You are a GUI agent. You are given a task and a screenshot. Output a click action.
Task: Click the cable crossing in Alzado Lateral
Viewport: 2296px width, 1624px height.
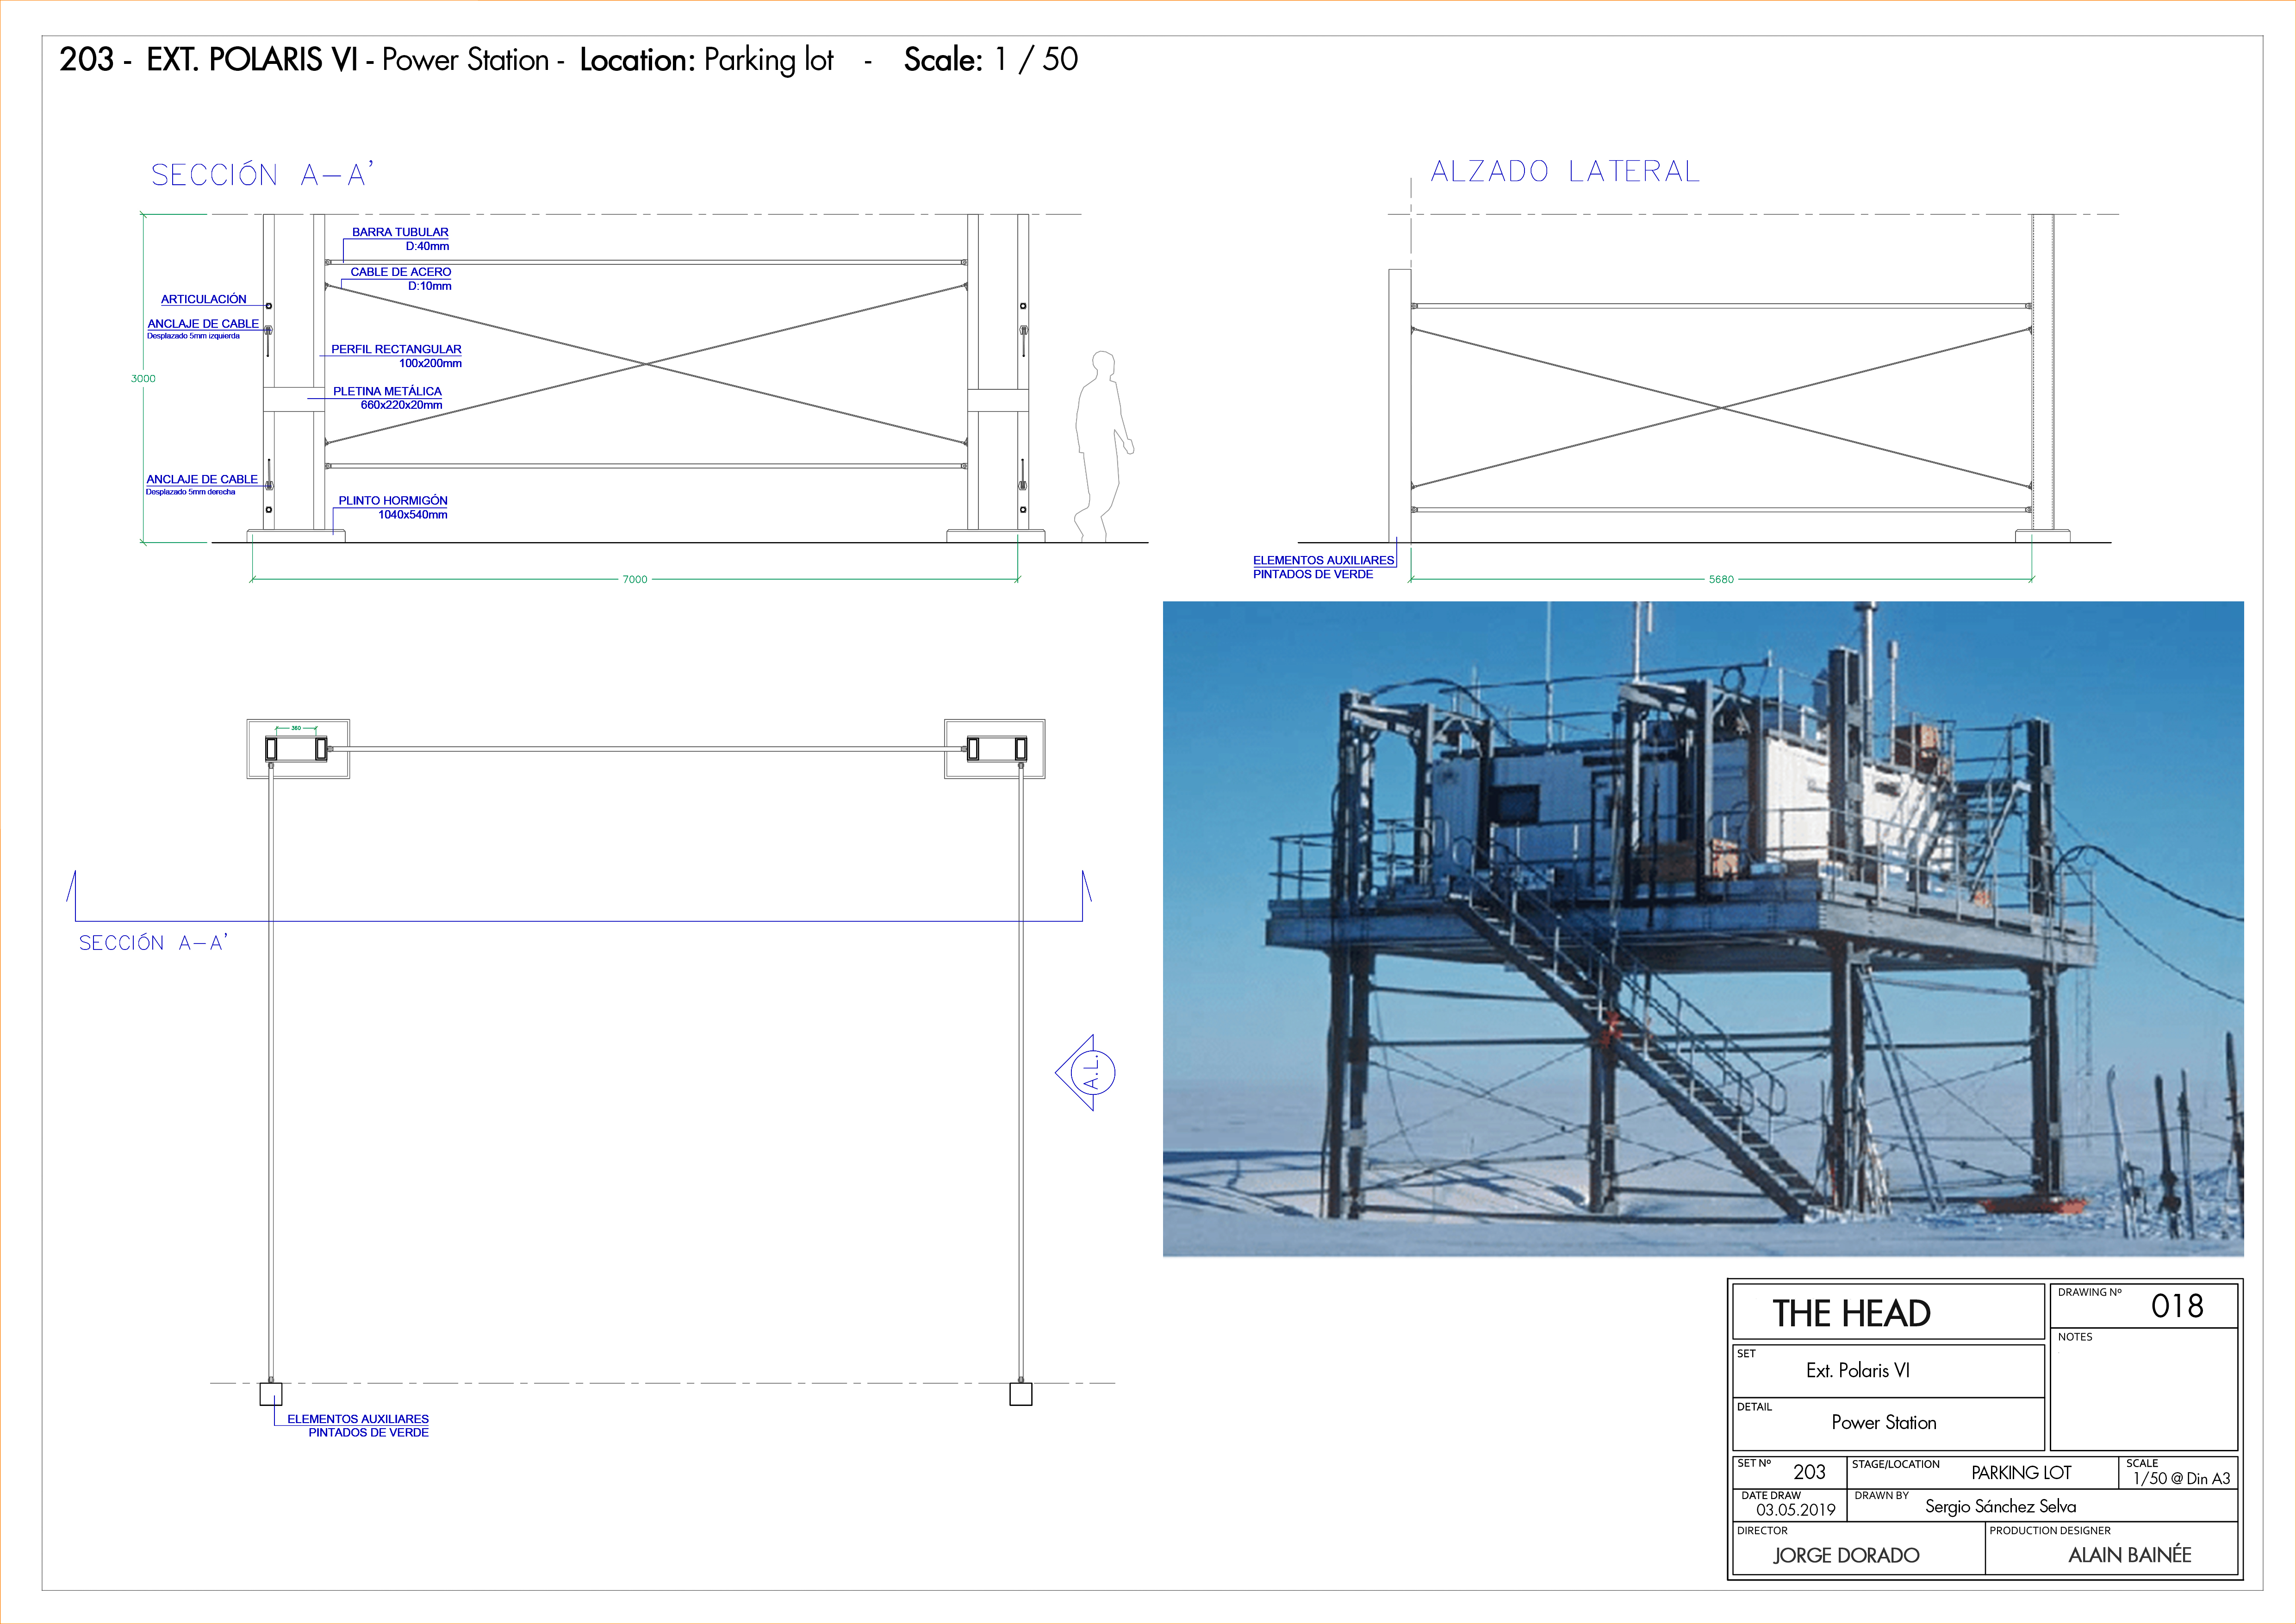click(1721, 408)
